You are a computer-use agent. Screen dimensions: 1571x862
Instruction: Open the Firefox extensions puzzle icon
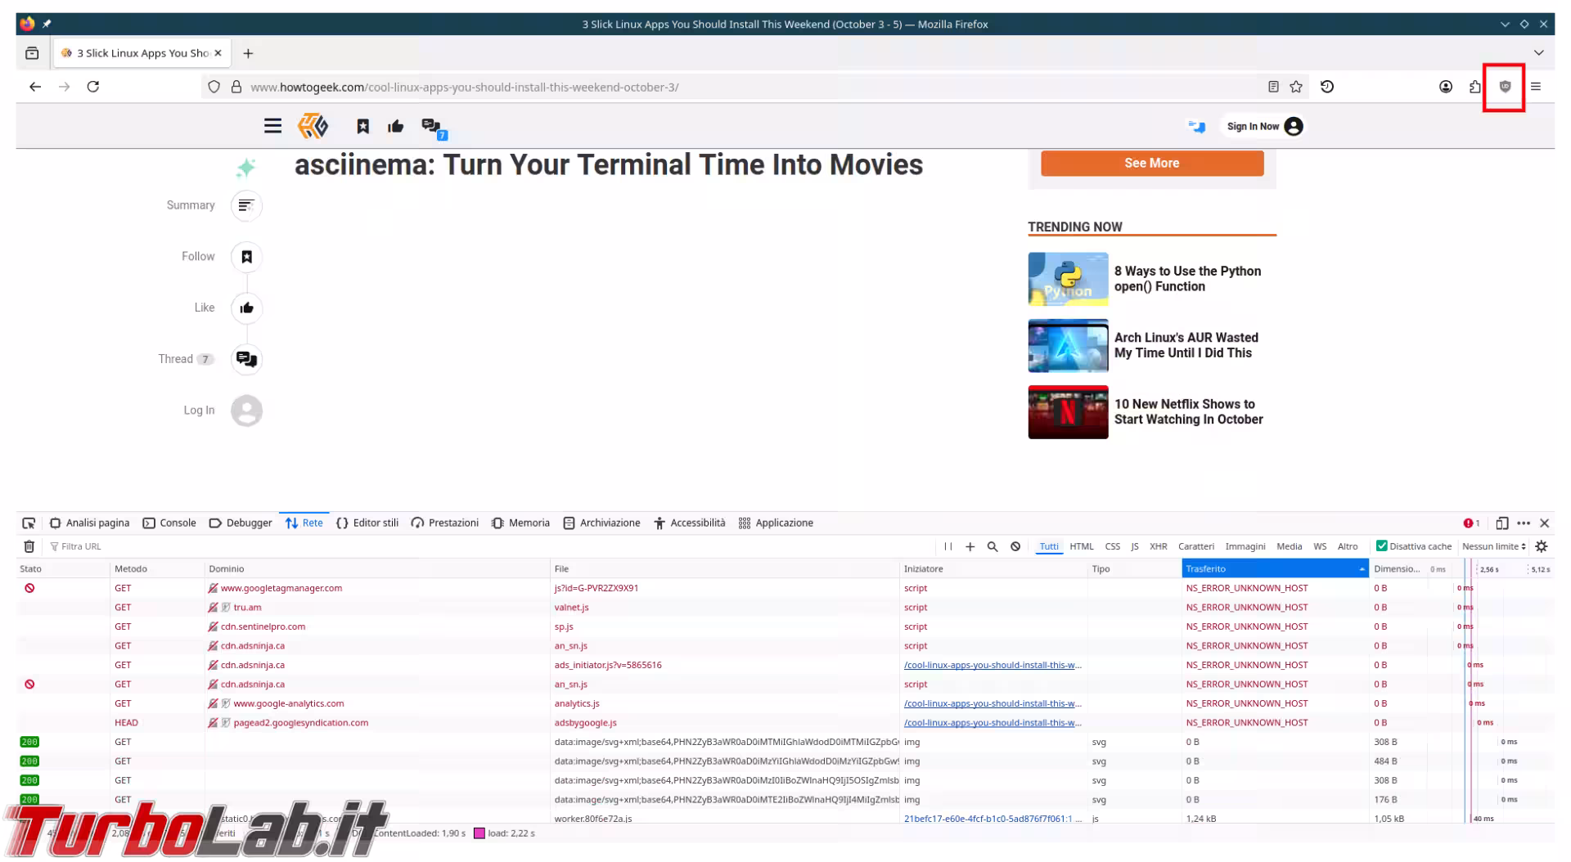pos(1474,87)
